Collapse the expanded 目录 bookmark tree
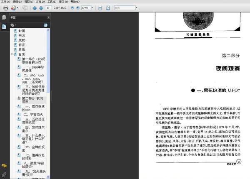 tap(12, 54)
